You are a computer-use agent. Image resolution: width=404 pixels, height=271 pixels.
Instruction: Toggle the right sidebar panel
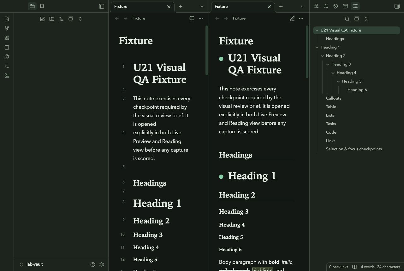click(397, 6)
